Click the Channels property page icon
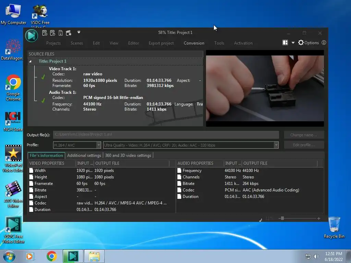Viewport: 351px width, 263px height. (x=179, y=177)
